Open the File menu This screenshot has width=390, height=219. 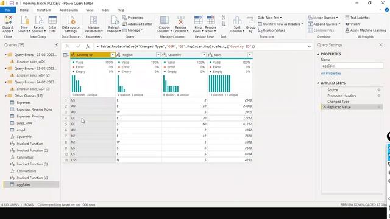[8, 10]
